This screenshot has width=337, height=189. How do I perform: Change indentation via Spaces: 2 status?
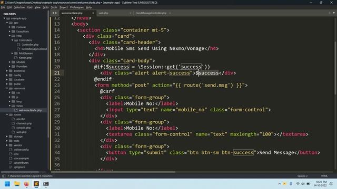pos(302,176)
